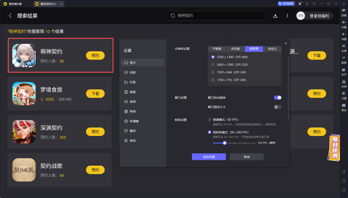Open the 契约战歌 game thumbnail

coord(24,170)
